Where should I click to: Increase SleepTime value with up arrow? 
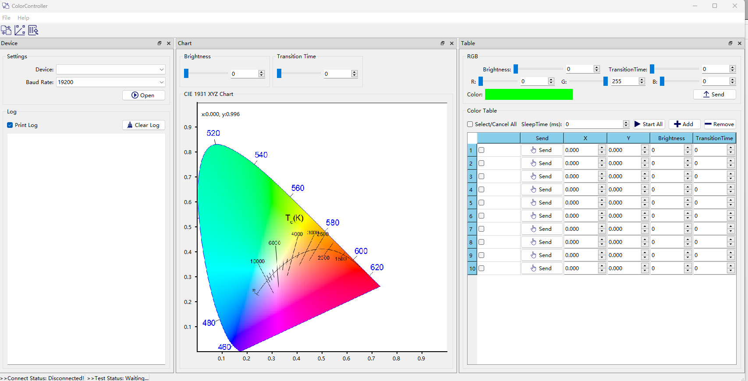[626, 123]
